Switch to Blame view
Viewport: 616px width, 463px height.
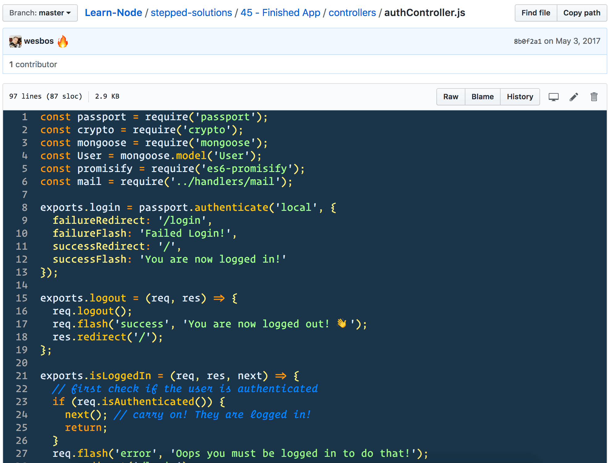482,96
